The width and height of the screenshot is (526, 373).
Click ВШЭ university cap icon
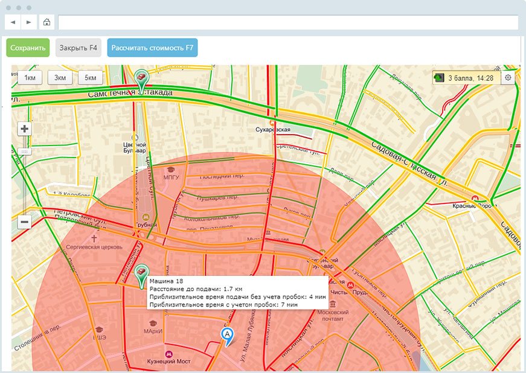(x=99, y=330)
